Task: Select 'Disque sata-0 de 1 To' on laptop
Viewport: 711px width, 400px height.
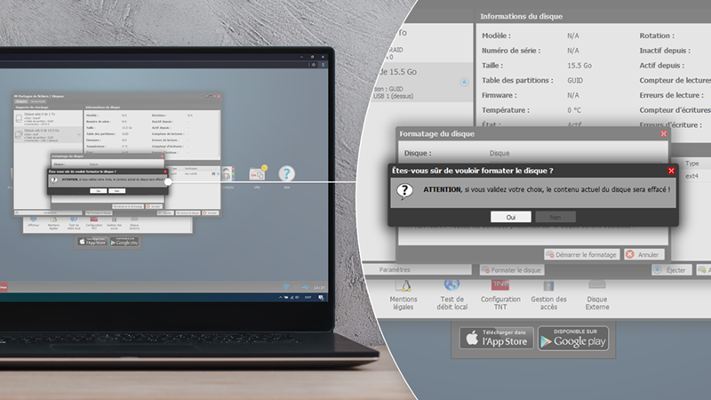Action: [x=48, y=119]
